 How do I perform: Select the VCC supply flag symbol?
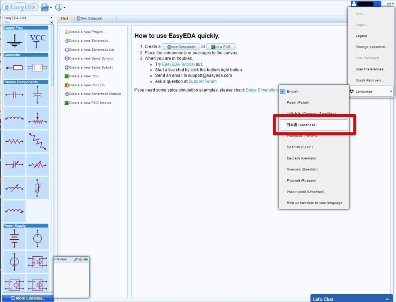click(38, 41)
